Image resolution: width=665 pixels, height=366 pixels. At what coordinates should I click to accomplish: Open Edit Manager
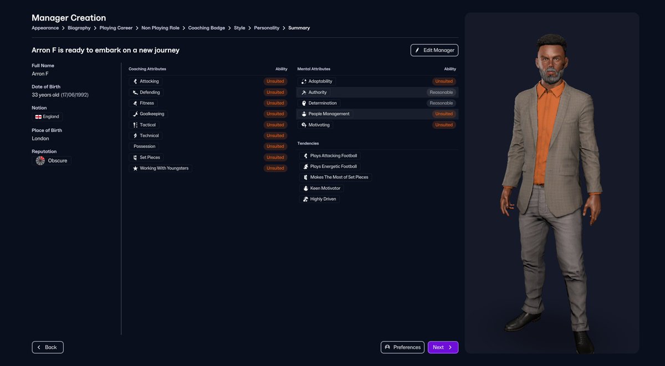click(434, 50)
